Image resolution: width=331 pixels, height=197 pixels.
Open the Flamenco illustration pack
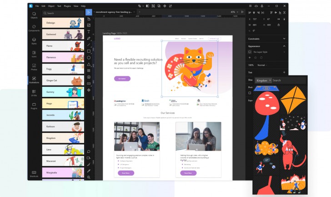click(x=63, y=57)
